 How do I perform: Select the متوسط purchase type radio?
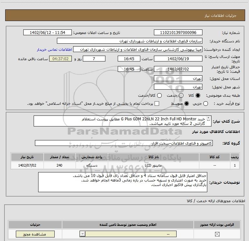[187, 104]
